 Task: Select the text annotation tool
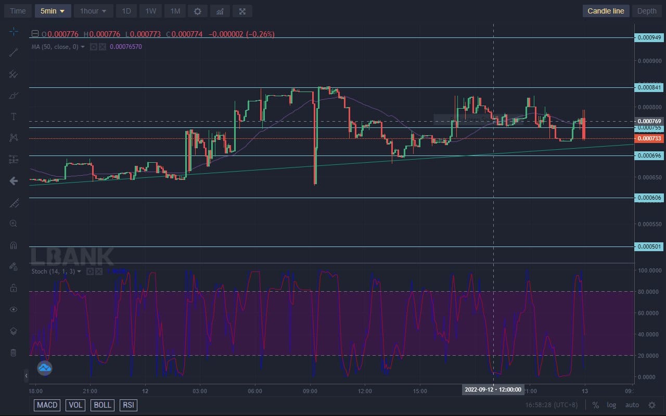tap(14, 116)
